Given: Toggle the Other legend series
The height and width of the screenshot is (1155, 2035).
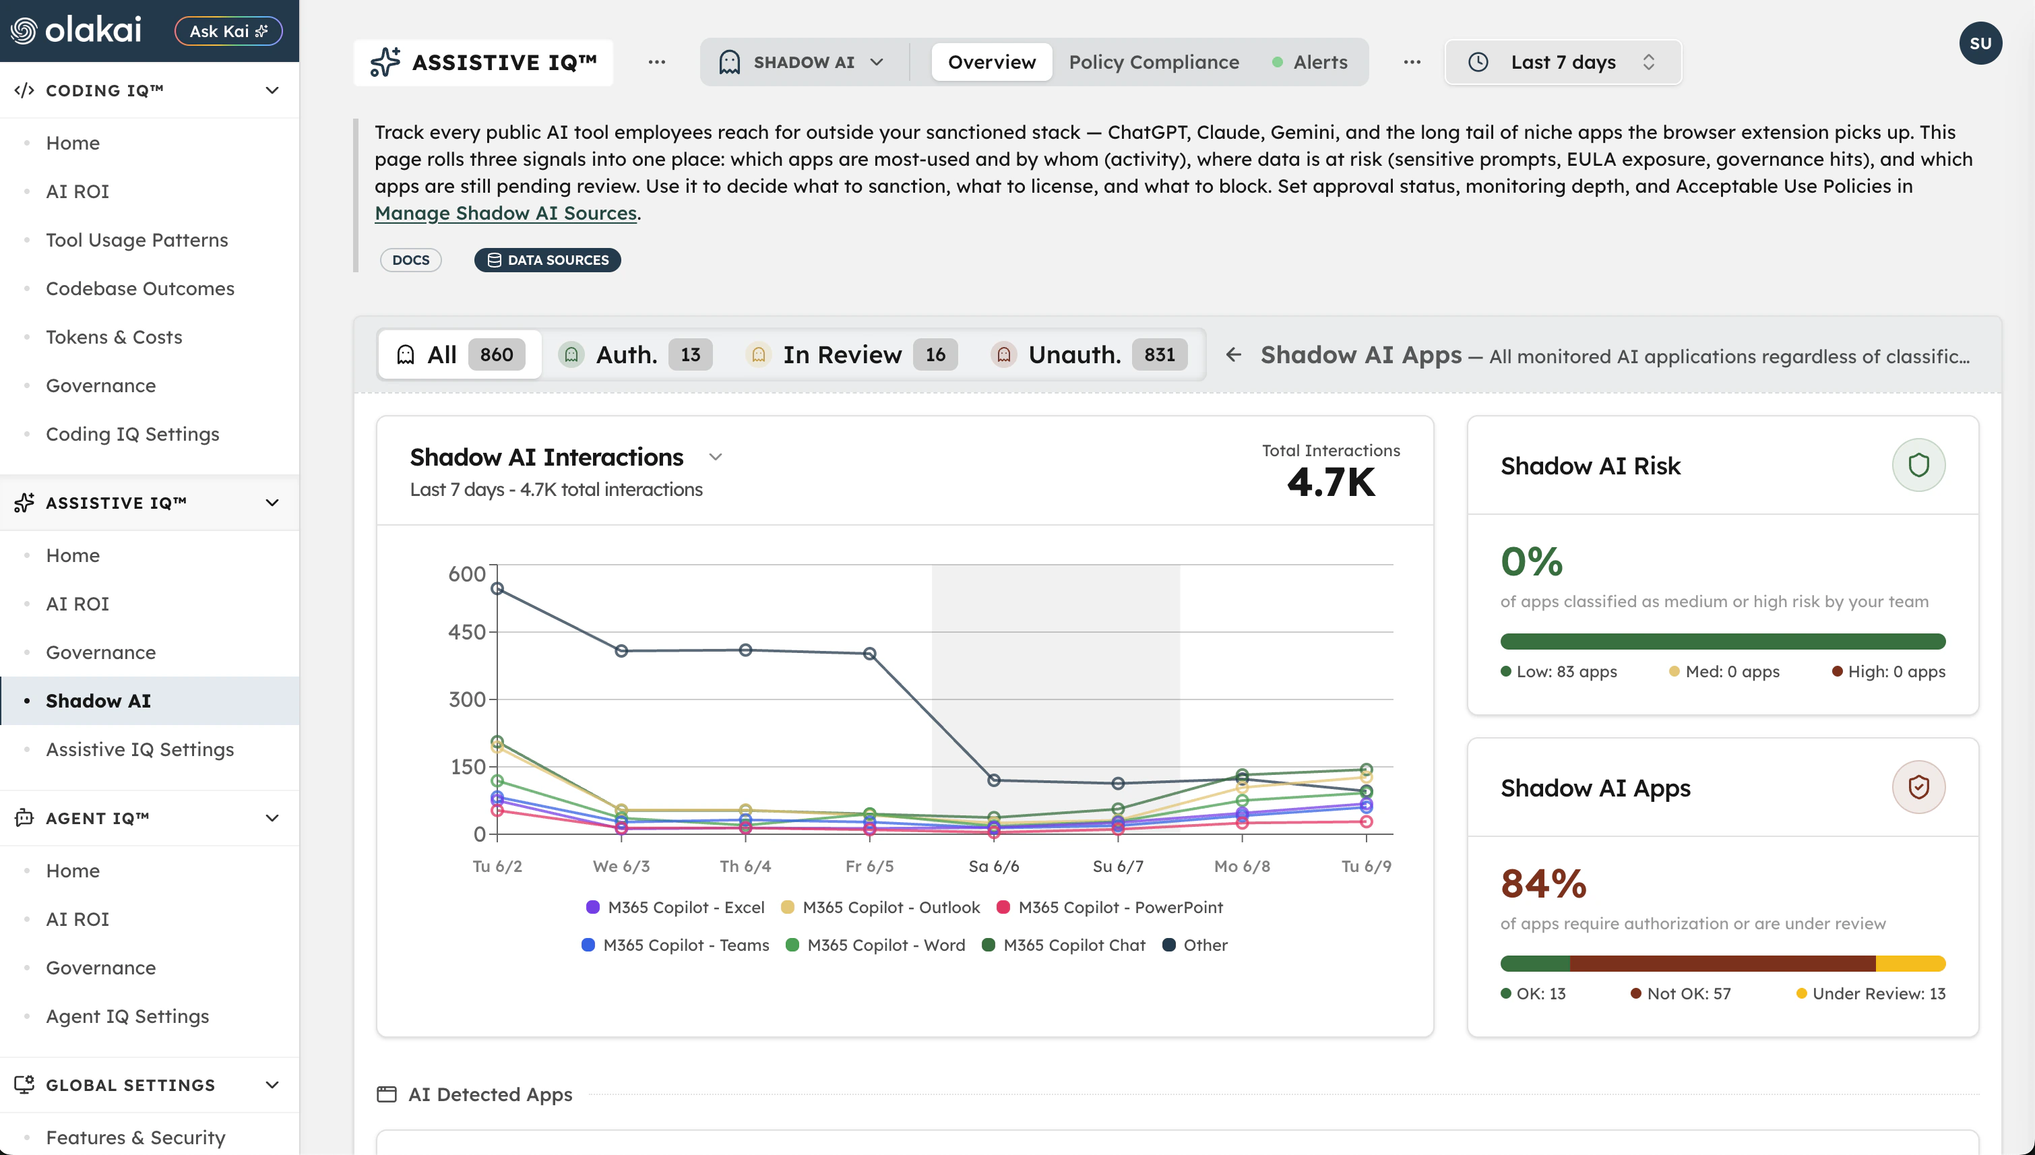Looking at the screenshot, I should tap(1195, 945).
